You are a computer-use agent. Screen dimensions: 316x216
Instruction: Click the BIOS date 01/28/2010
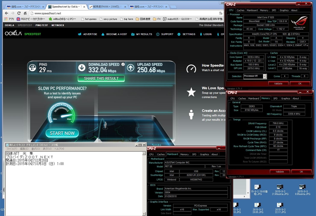tap(196, 196)
